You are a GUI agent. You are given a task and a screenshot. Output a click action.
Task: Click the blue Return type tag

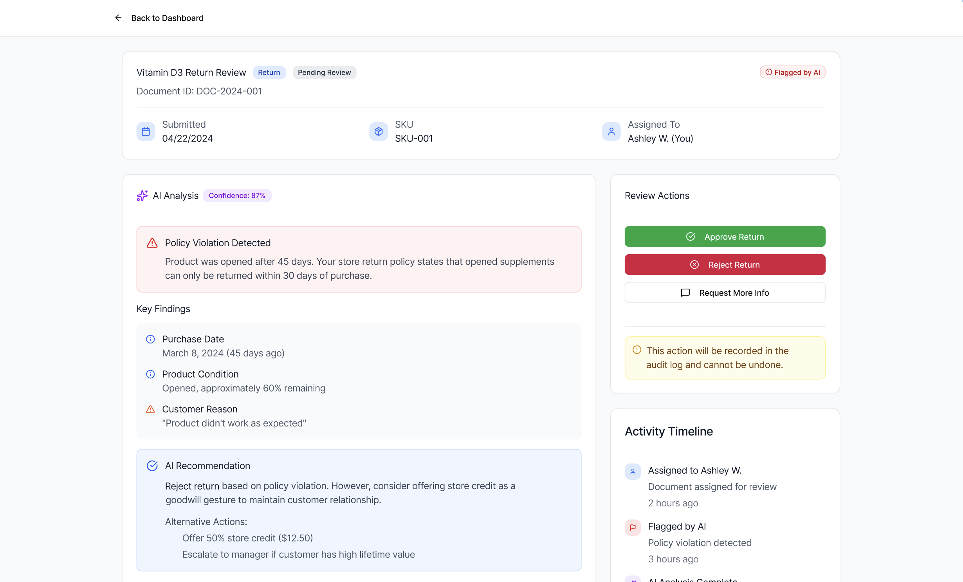269,72
